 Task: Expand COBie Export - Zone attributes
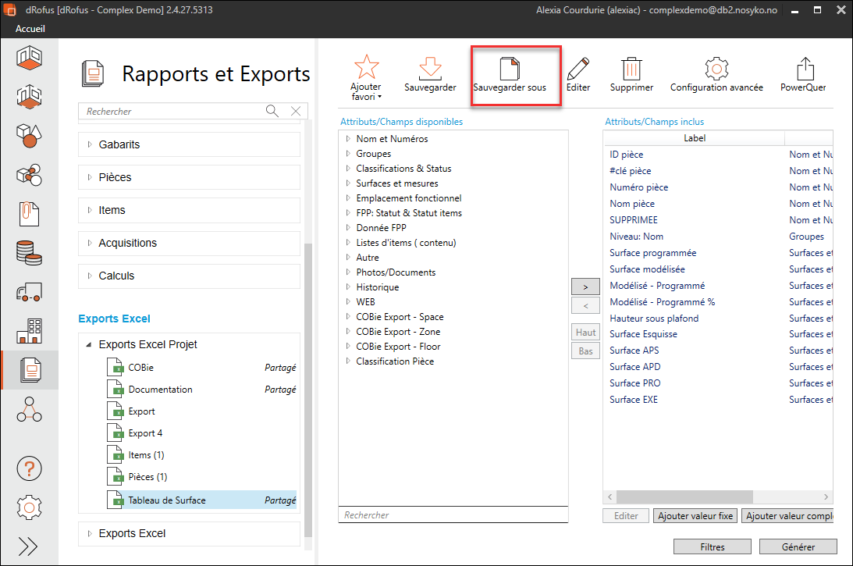click(x=348, y=332)
